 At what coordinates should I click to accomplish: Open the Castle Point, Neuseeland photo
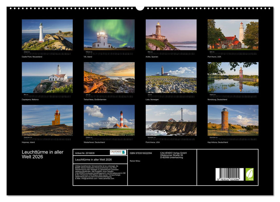(x=47, y=35)
